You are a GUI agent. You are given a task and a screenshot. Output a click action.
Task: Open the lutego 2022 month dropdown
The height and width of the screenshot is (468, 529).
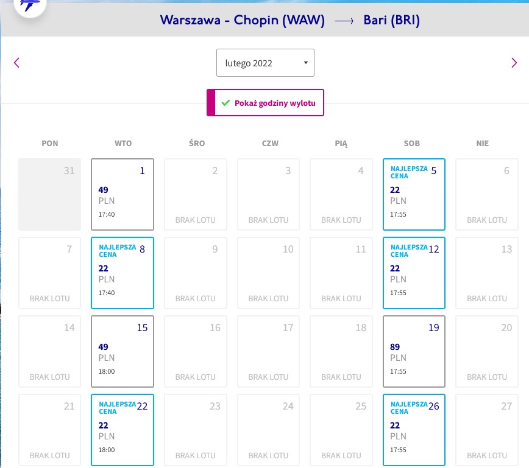[265, 63]
